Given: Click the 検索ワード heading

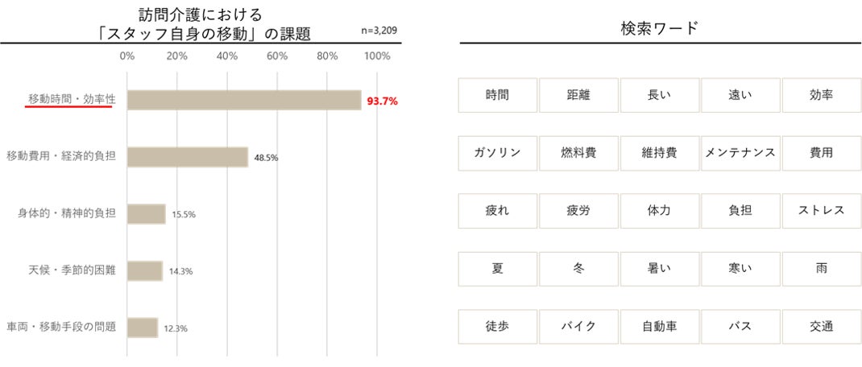Looking at the screenshot, I should [x=659, y=28].
